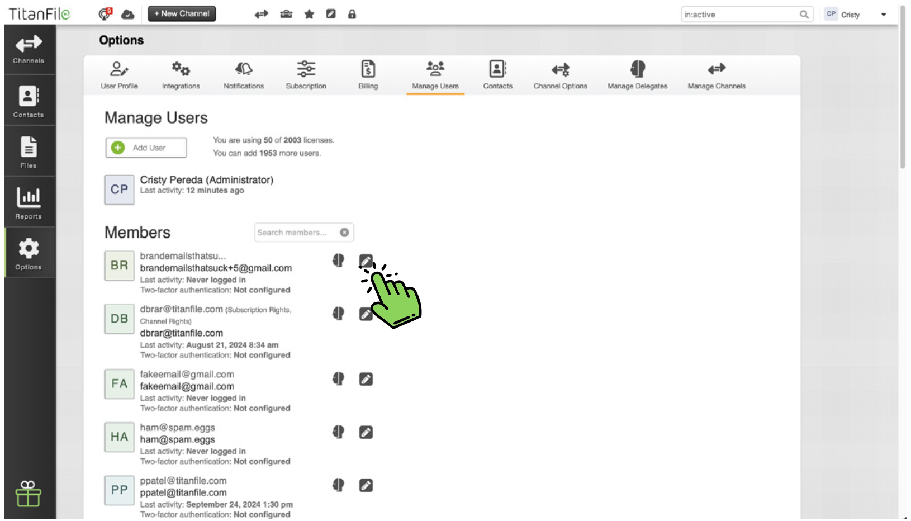Click delegate icon for fakeemail@gmail.com
The width and height of the screenshot is (911, 521).
pyautogui.click(x=338, y=379)
